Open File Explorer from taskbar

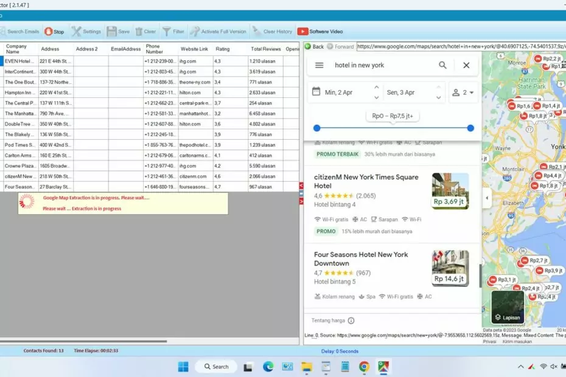pos(307,367)
